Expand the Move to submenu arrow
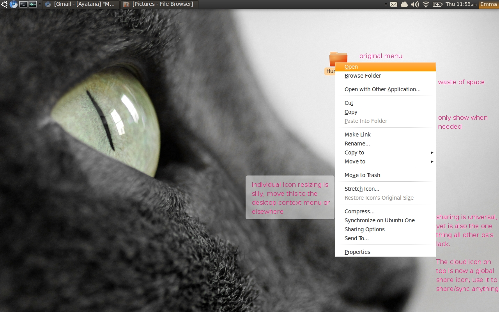This screenshot has height=312, width=499. tap(432, 161)
